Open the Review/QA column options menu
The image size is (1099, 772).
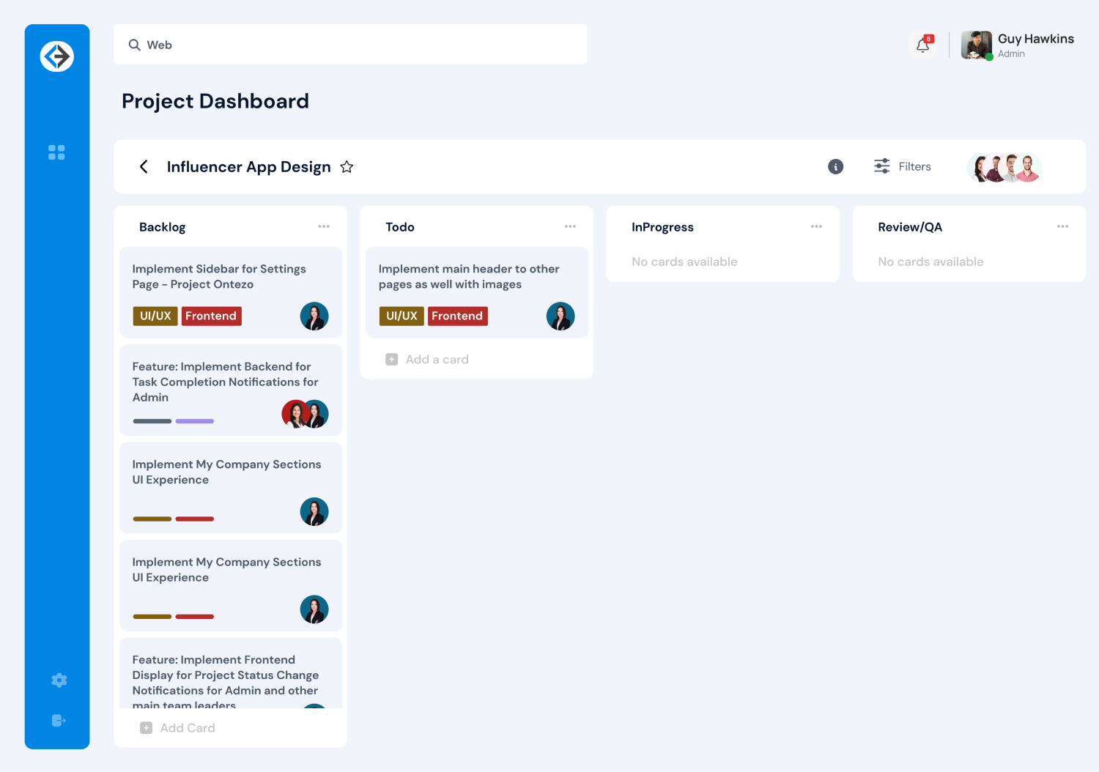[x=1063, y=226]
